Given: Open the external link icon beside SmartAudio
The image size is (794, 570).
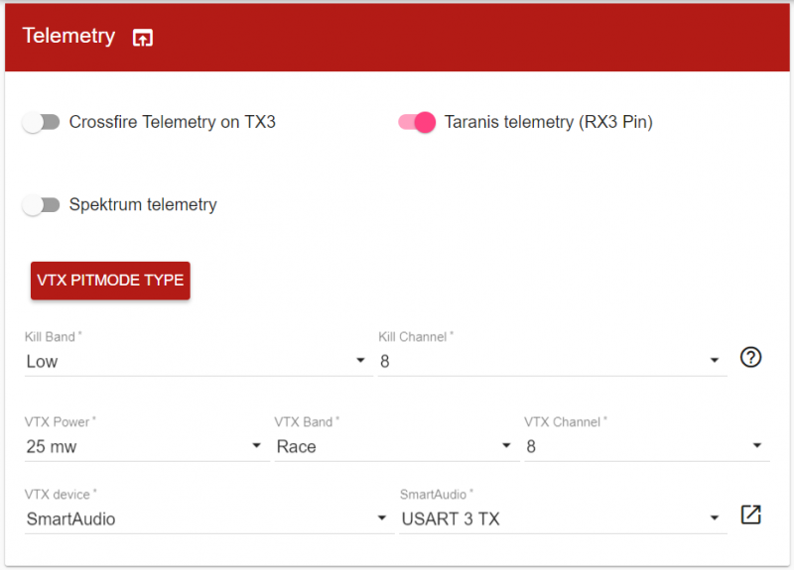Looking at the screenshot, I should coord(751,514).
